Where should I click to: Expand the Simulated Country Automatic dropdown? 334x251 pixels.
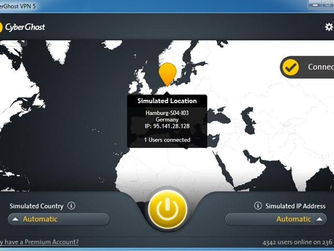pyautogui.click(x=59, y=219)
